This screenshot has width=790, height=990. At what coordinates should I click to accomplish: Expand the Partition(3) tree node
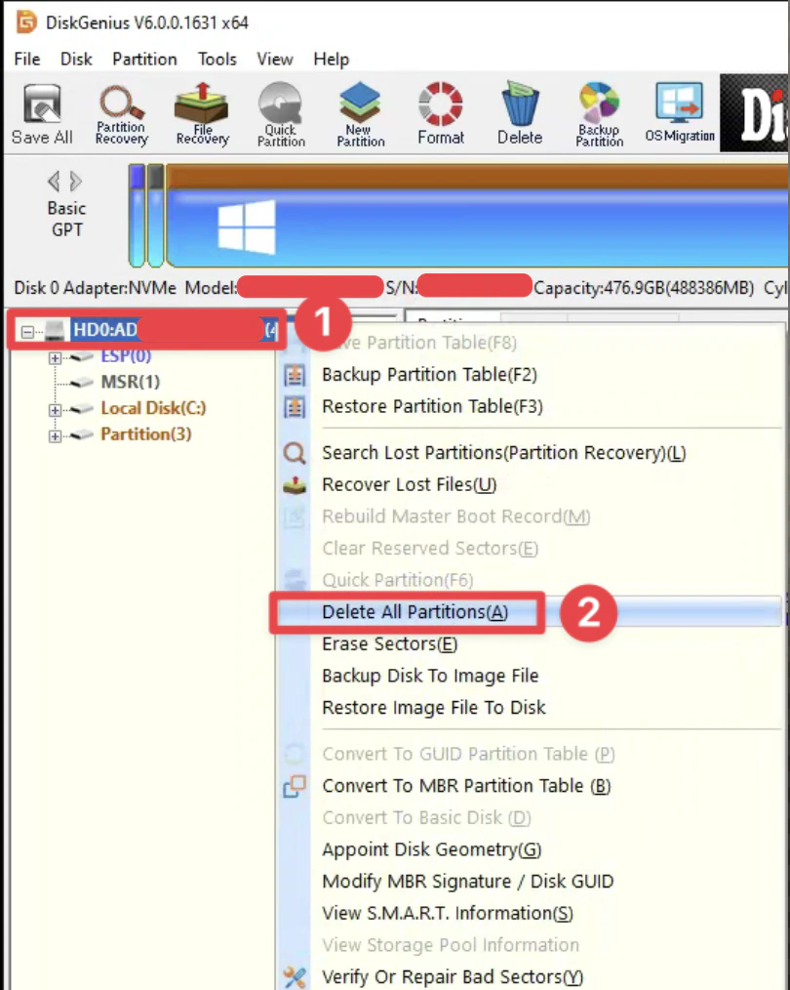tap(55, 436)
